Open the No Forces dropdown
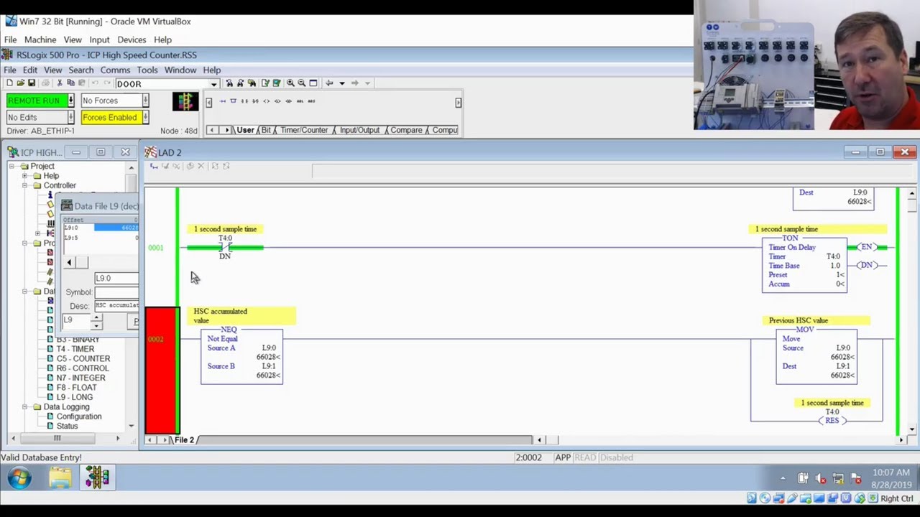 point(145,101)
